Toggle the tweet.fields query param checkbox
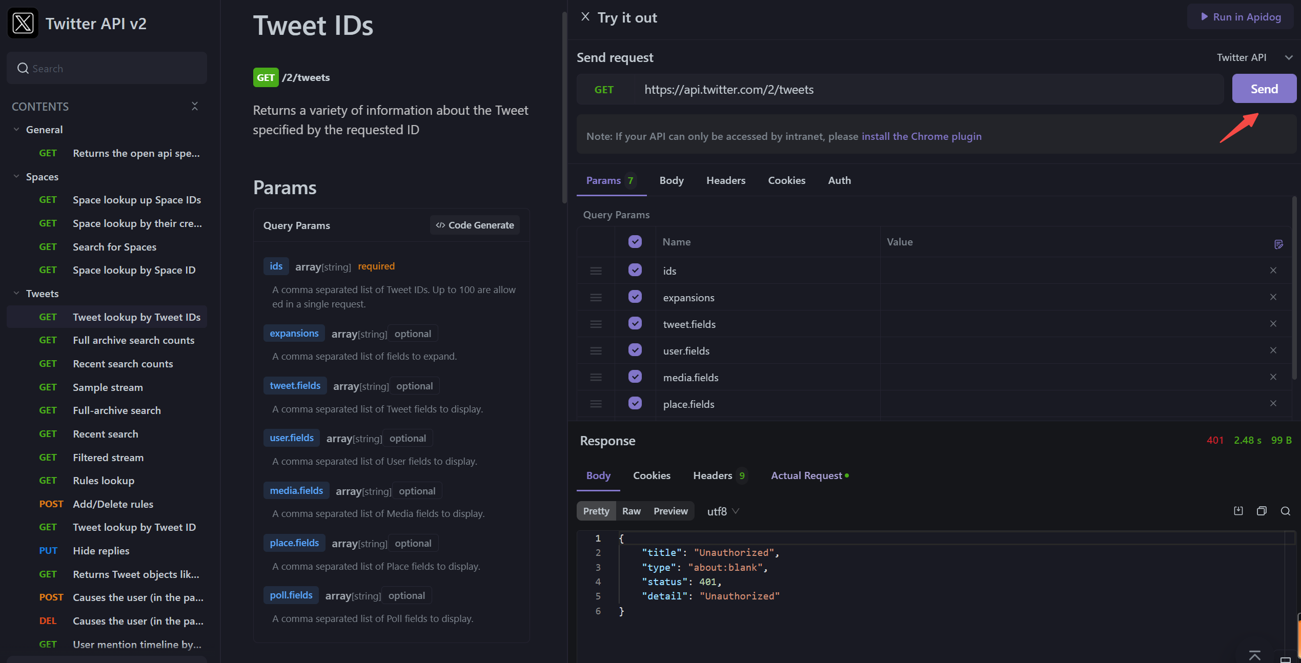Image resolution: width=1301 pixels, height=663 pixels. pyautogui.click(x=635, y=324)
